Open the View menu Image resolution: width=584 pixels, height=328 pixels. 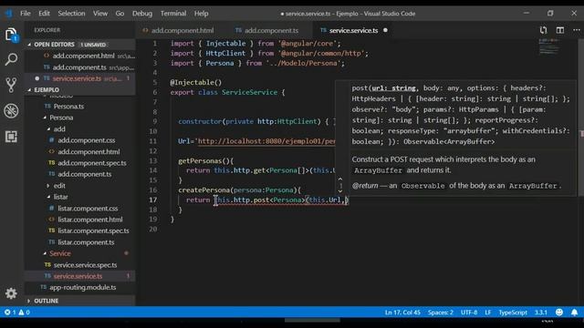click(100, 14)
